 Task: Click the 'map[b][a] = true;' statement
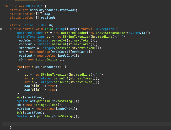(x=41, y=90)
